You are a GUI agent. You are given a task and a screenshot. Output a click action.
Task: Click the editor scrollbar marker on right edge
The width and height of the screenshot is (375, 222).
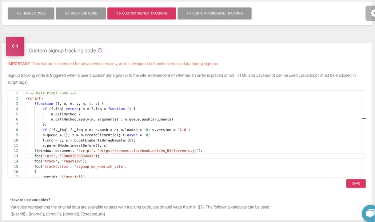364,118
